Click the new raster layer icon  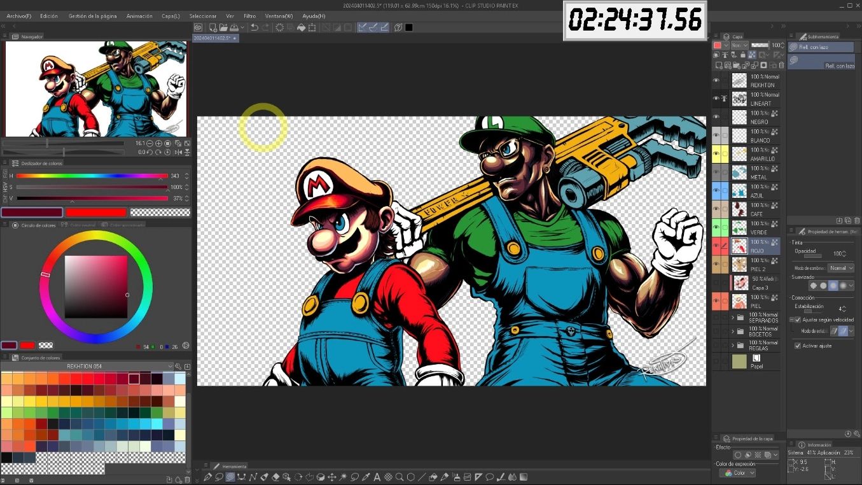[719, 65]
